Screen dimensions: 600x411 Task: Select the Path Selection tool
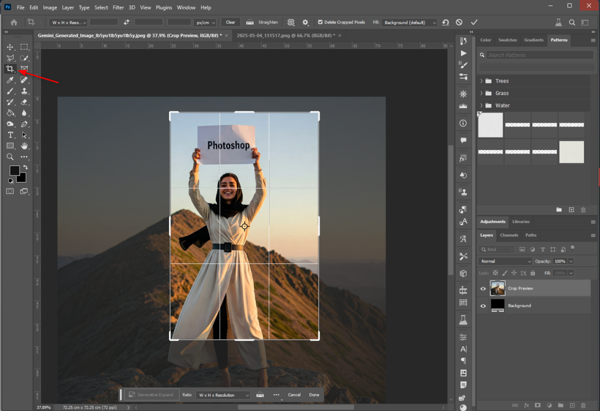(x=24, y=135)
